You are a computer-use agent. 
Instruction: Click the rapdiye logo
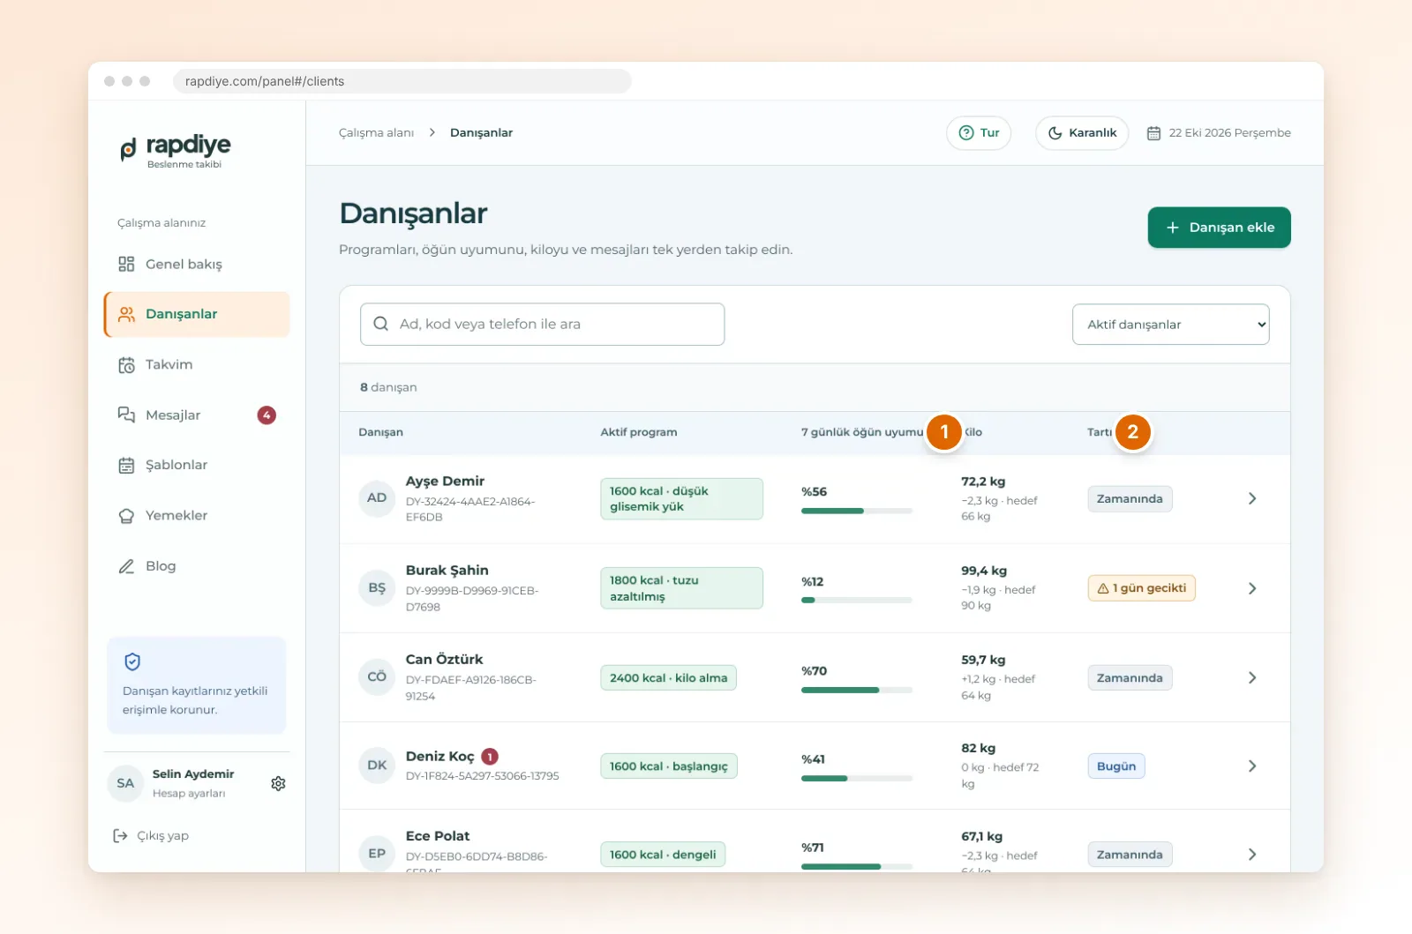click(175, 150)
